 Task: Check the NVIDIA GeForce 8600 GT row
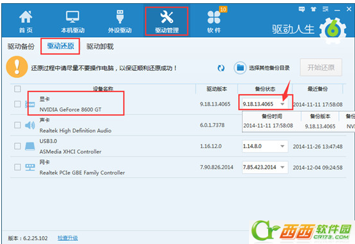point(17,104)
